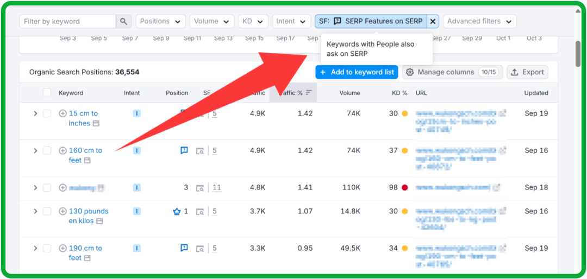Click the sort icon in Traffic % column header

point(309,93)
